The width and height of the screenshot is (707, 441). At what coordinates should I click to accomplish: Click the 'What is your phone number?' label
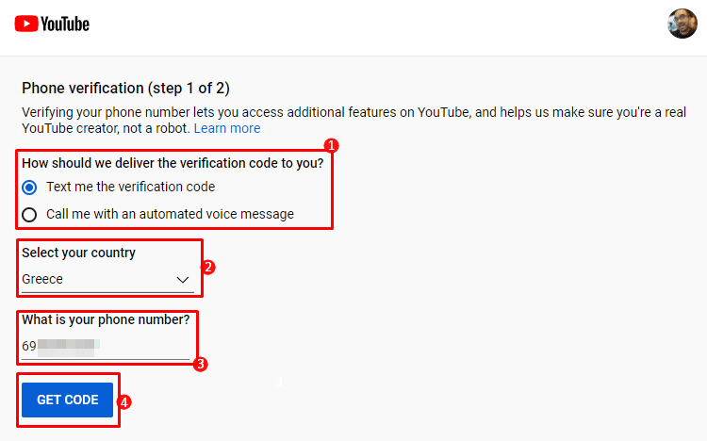point(106,319)
